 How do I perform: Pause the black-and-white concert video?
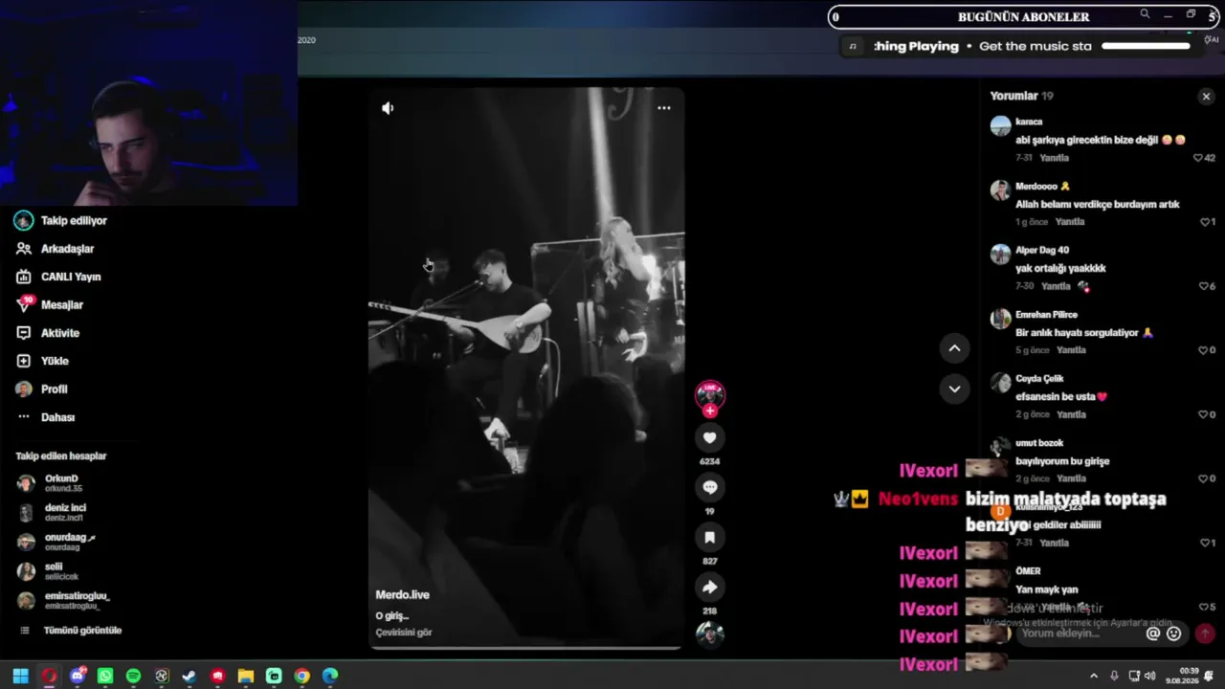pyautogui.click(x=525, y=368)
